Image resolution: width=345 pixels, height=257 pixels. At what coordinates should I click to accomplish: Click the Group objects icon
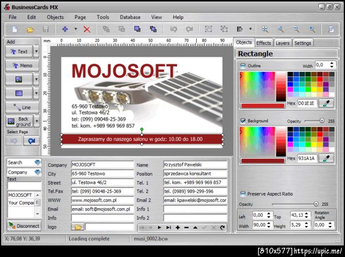point(208,29)
